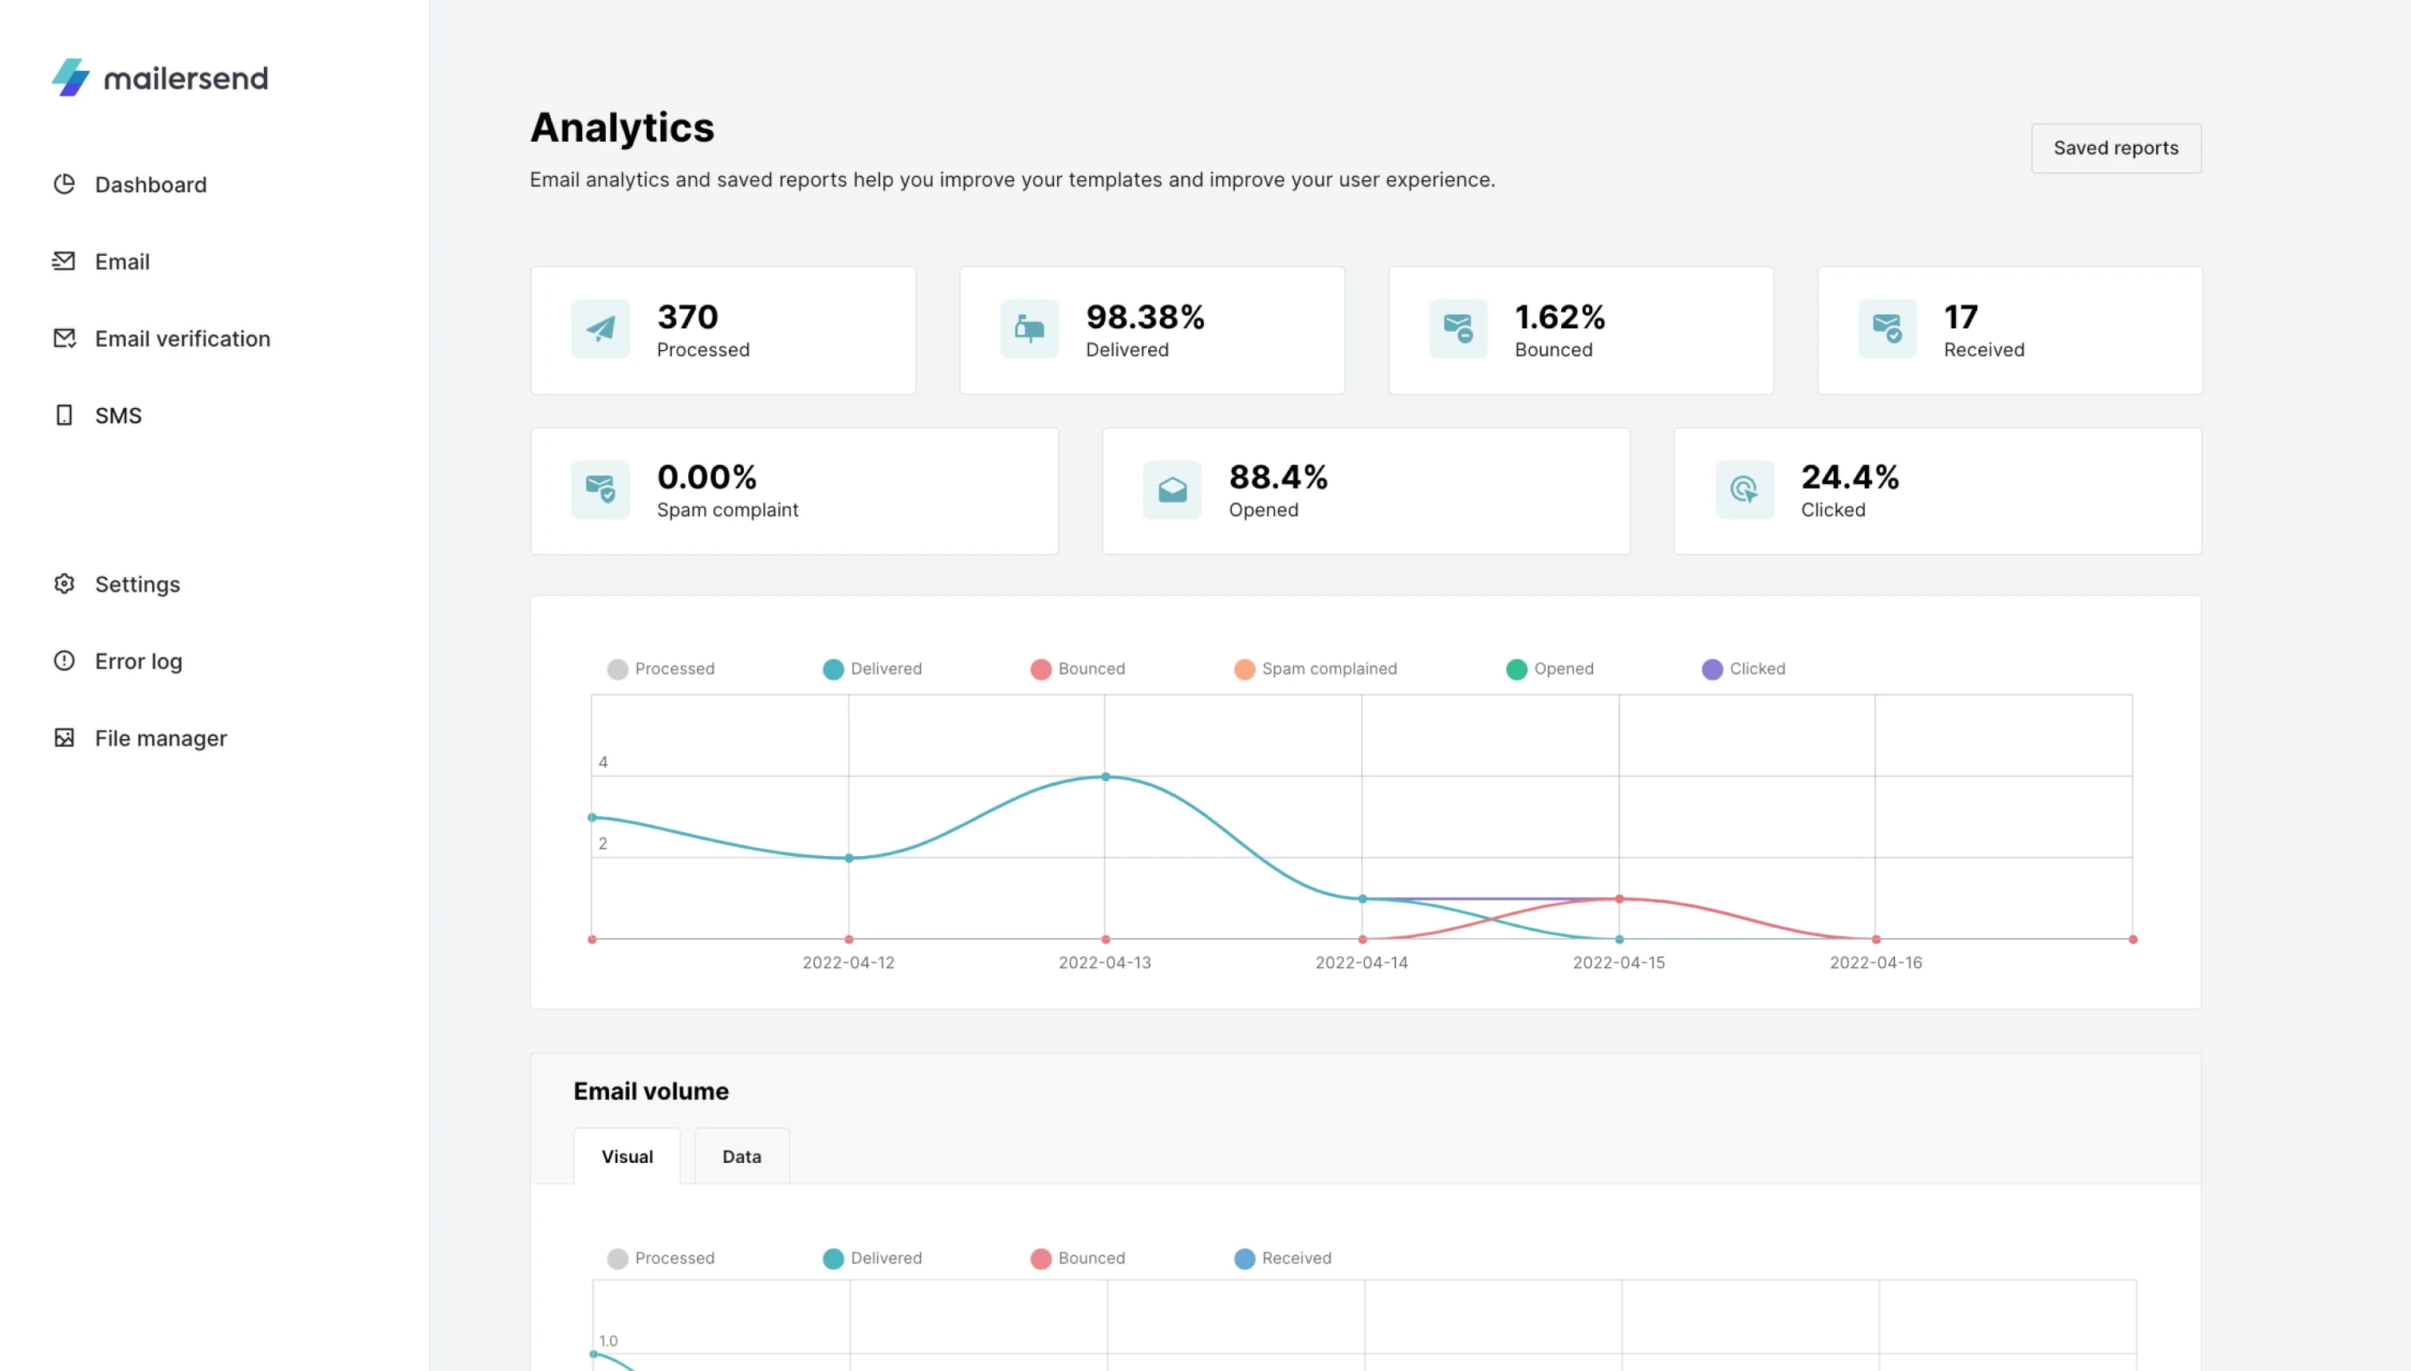Click the Email volume heading

(651, 1091)
